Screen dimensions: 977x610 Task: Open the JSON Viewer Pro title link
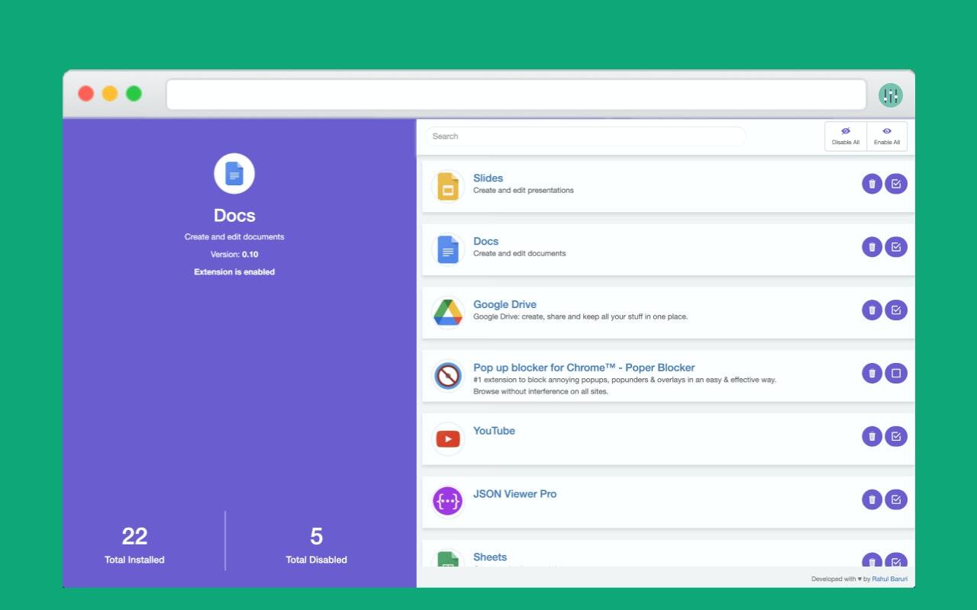point(514,494)
